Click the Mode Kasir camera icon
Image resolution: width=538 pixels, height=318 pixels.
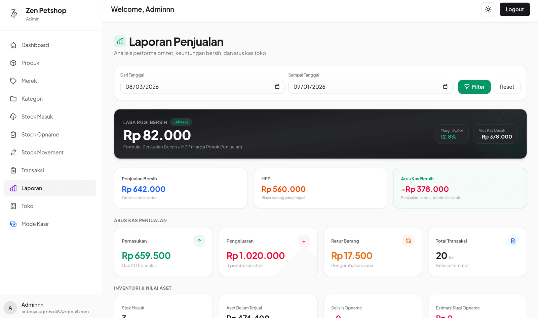tap(13, 224)
